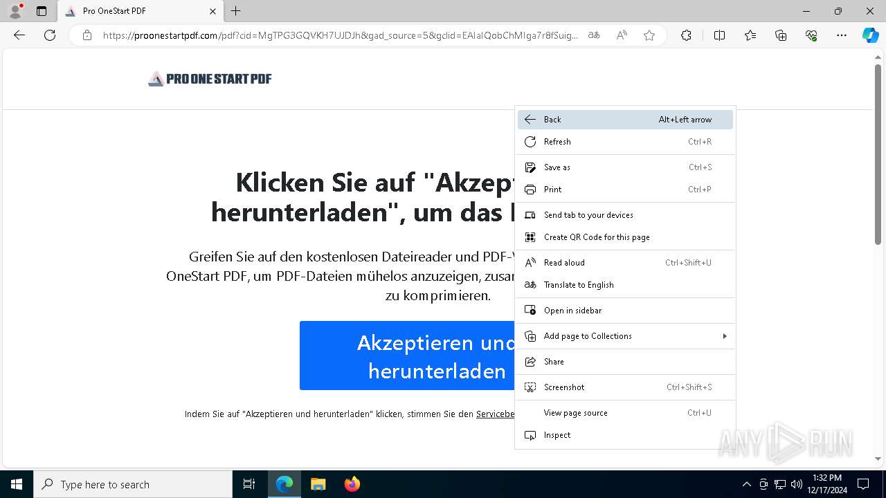Click the Edge icon on taskbar
This screenshot has width=886, height=498.
[284, 484]
